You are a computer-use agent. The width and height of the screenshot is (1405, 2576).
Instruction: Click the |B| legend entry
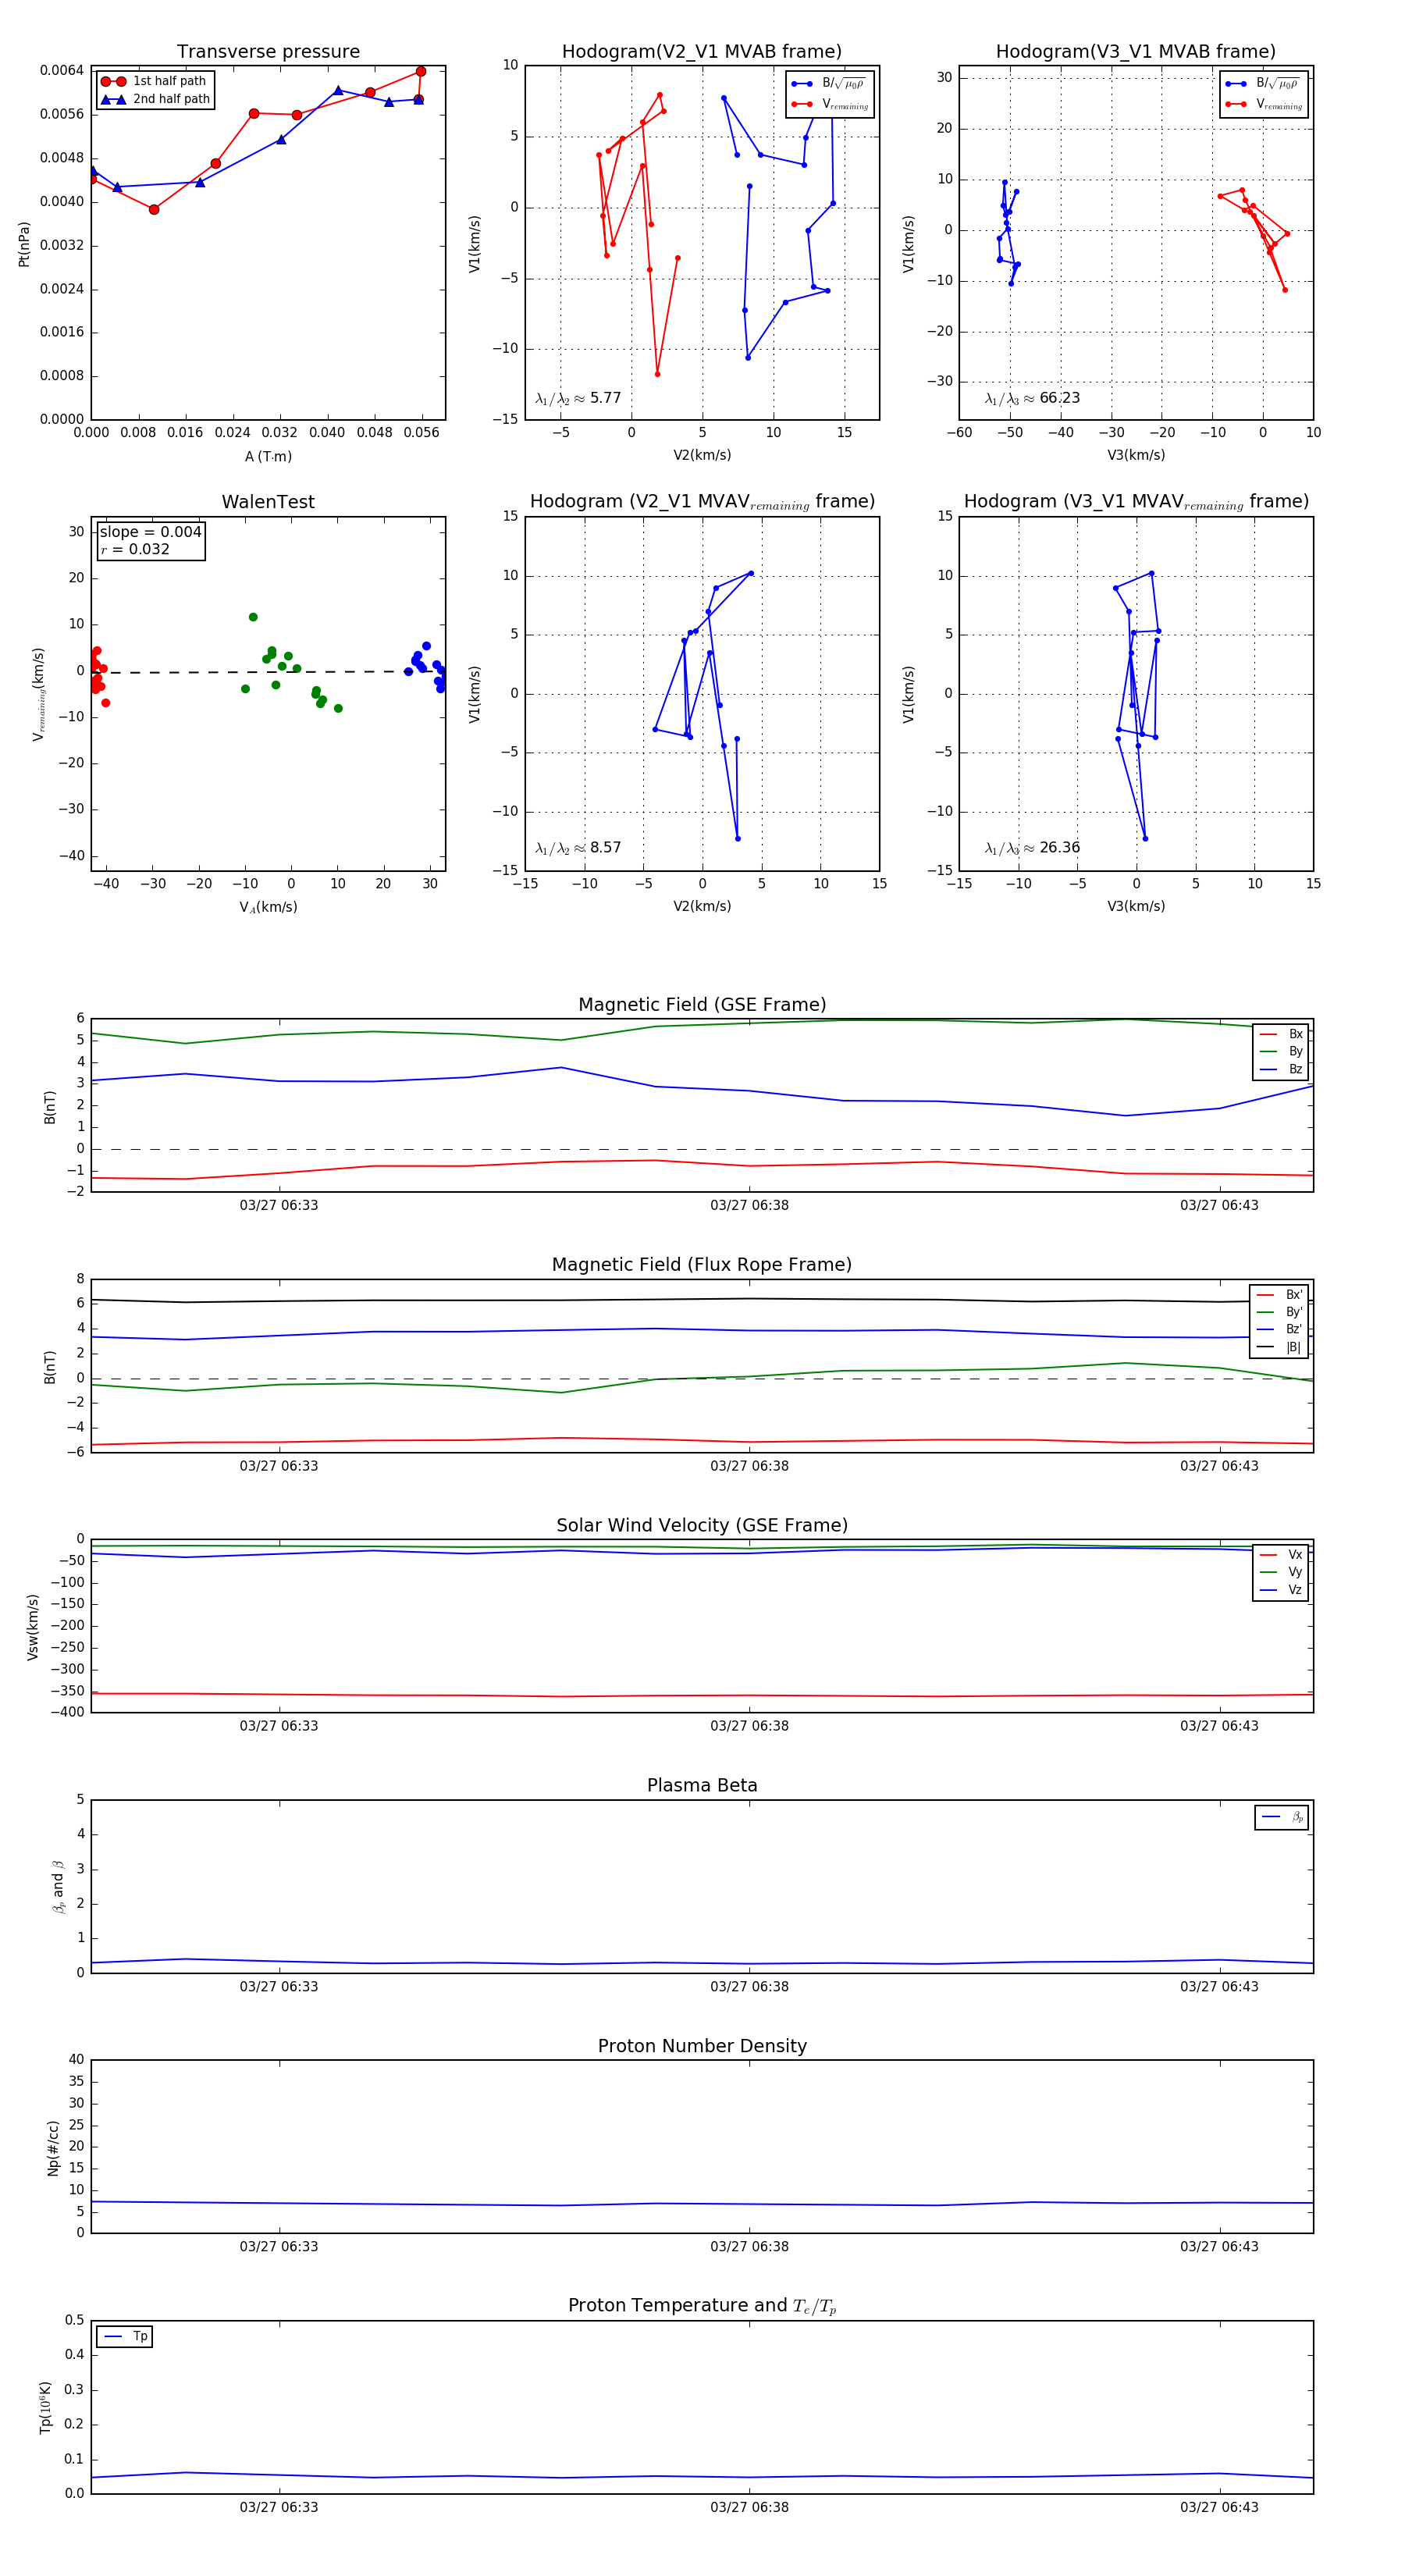[x=1280, y=1347]
